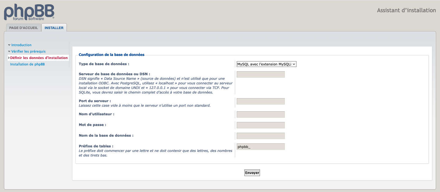Go to Vérifier les prérequis step

click(x=29, y=51)
